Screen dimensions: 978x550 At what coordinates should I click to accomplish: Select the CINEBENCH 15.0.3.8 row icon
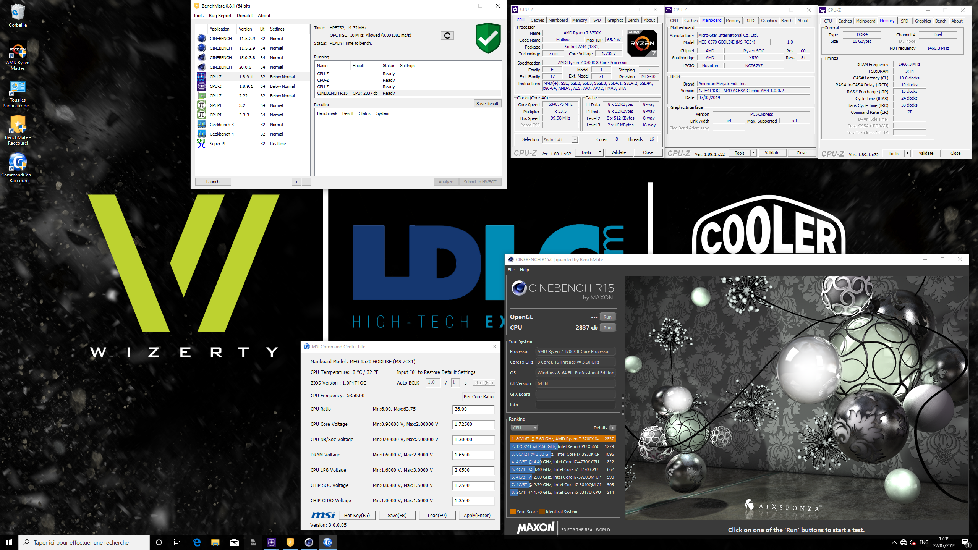pos(202,58)
